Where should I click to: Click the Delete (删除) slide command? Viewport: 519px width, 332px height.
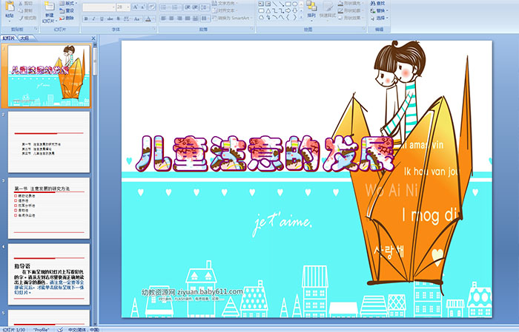(x=67, y=18)
